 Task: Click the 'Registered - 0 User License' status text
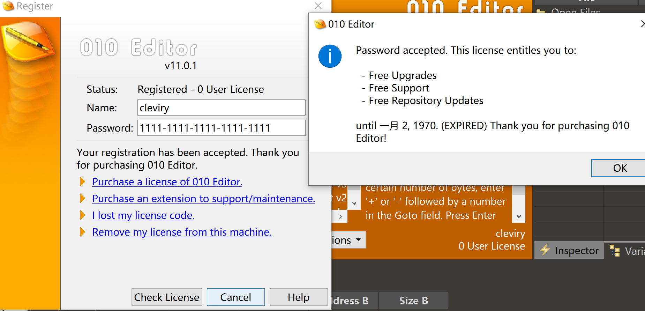click(201, 89)
